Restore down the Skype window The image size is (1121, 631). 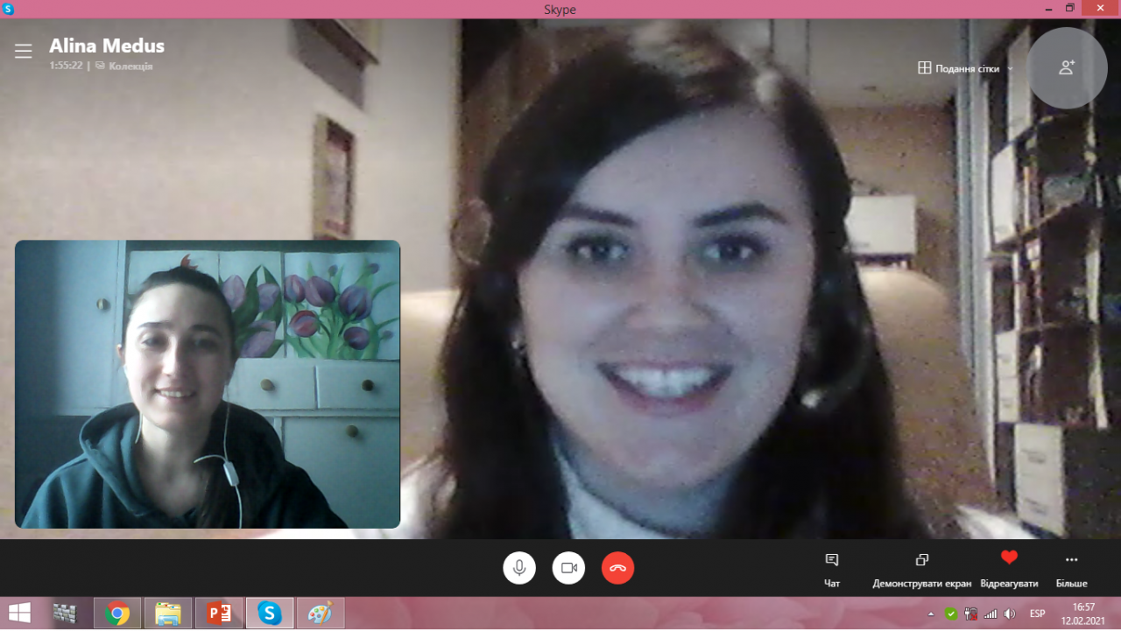coord(1070,8)
